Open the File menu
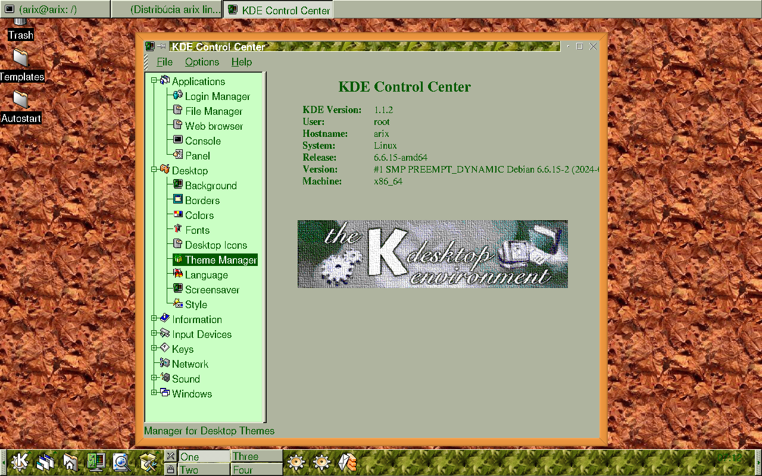This screenshot has height=476, width=762. point(164,62)
